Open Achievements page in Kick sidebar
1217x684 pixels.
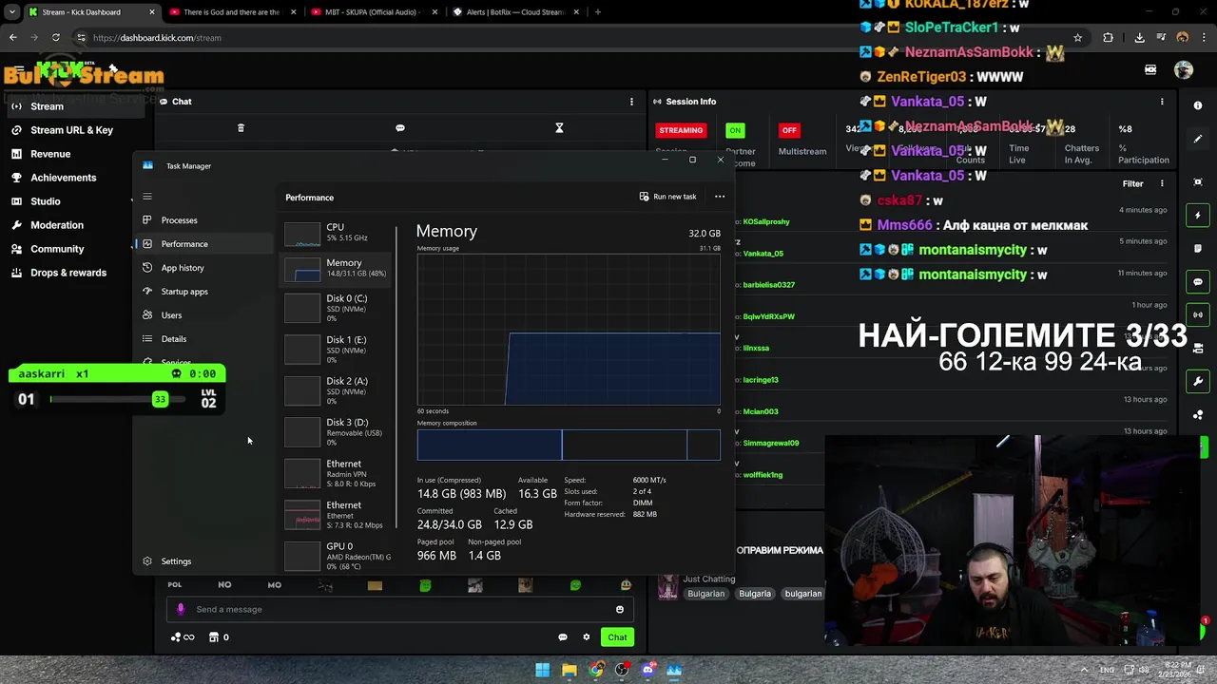pyautogui.click(x=63, y=178)
